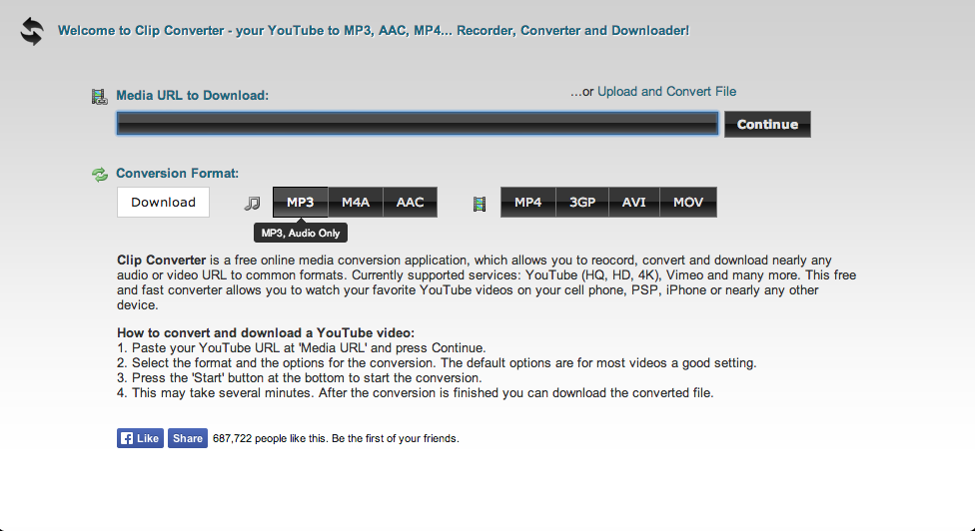
Task: Click the Facebook Share button
Action: (x=188, y=438)
